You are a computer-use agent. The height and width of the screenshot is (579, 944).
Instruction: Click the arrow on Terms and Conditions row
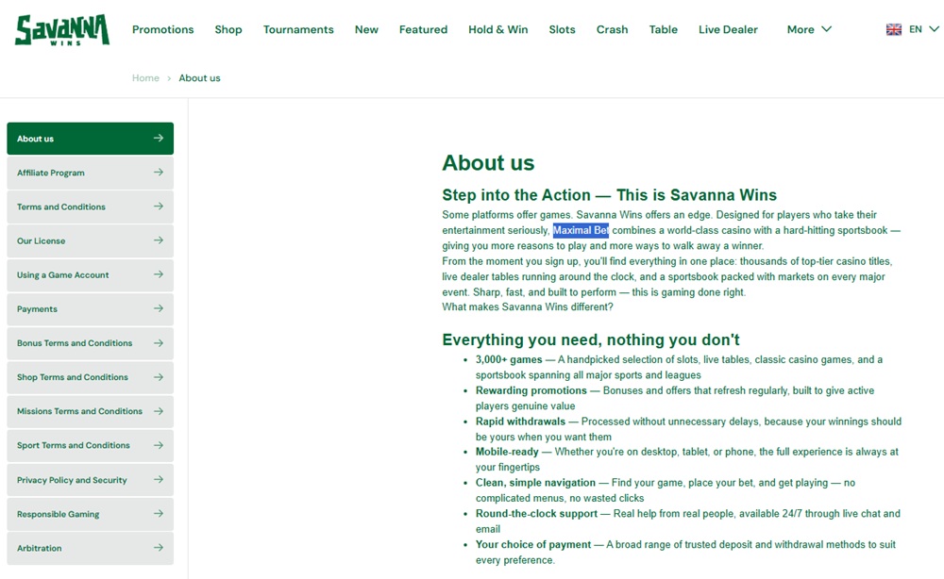coord(159,207)
